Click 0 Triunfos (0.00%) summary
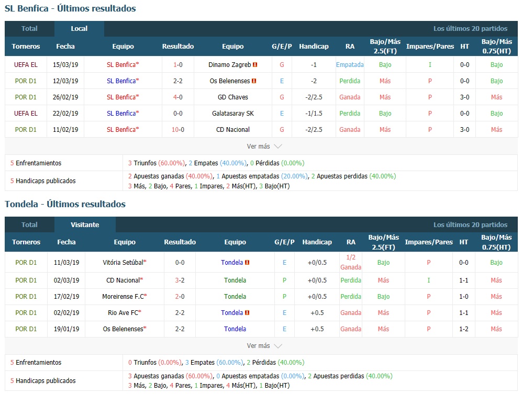Viewport: 522px width, 394px height. (155, 363)
